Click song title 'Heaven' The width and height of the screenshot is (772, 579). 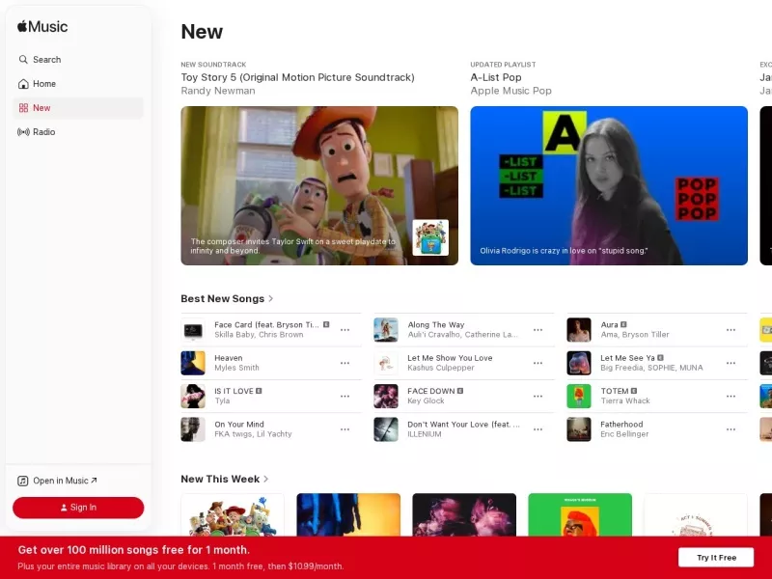[x=229, y=358]
